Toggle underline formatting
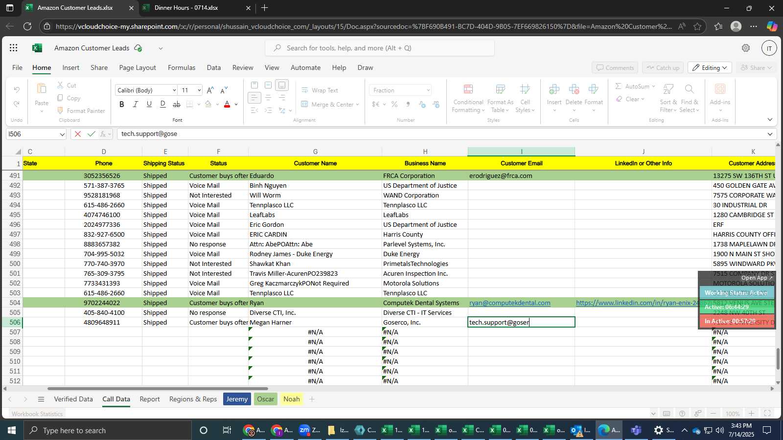The image size is (783, 440). tap(149, 104)
